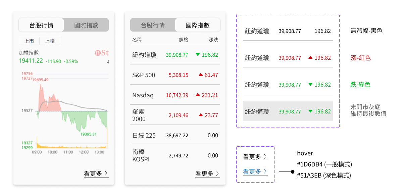This screenshot has width=400, height=196.
Task: Click the 名稱 column header
Action: pos(137,40)
